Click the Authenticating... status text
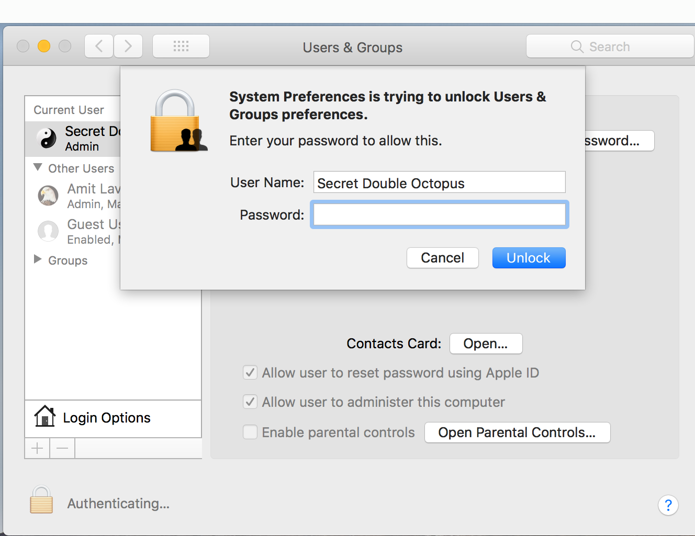695x536 pixels. [118, 504]
